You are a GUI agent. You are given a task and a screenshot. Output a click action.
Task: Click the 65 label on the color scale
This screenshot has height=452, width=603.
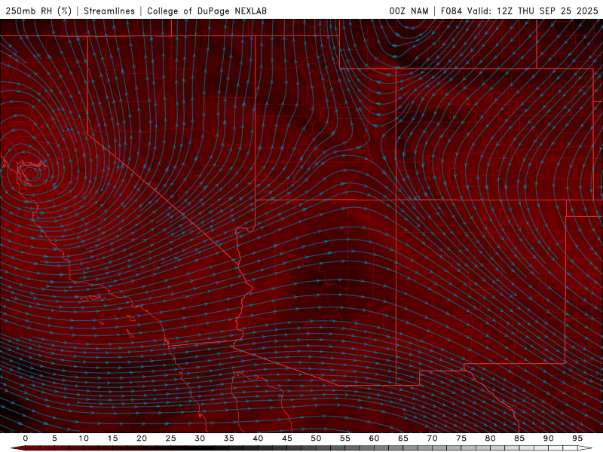click(x=403, y=438)
